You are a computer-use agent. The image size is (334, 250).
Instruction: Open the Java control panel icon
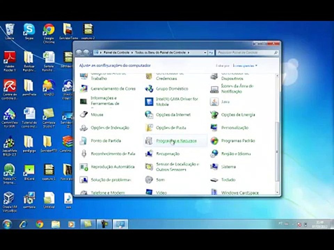click(x=214, y=102)
